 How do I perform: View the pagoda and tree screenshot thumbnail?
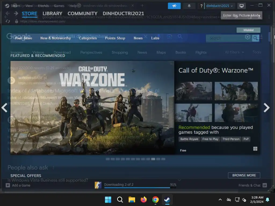point(194,91)
